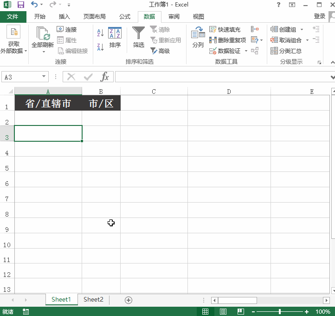Sort ascending with the A-to-Z icon

point(100,33)
